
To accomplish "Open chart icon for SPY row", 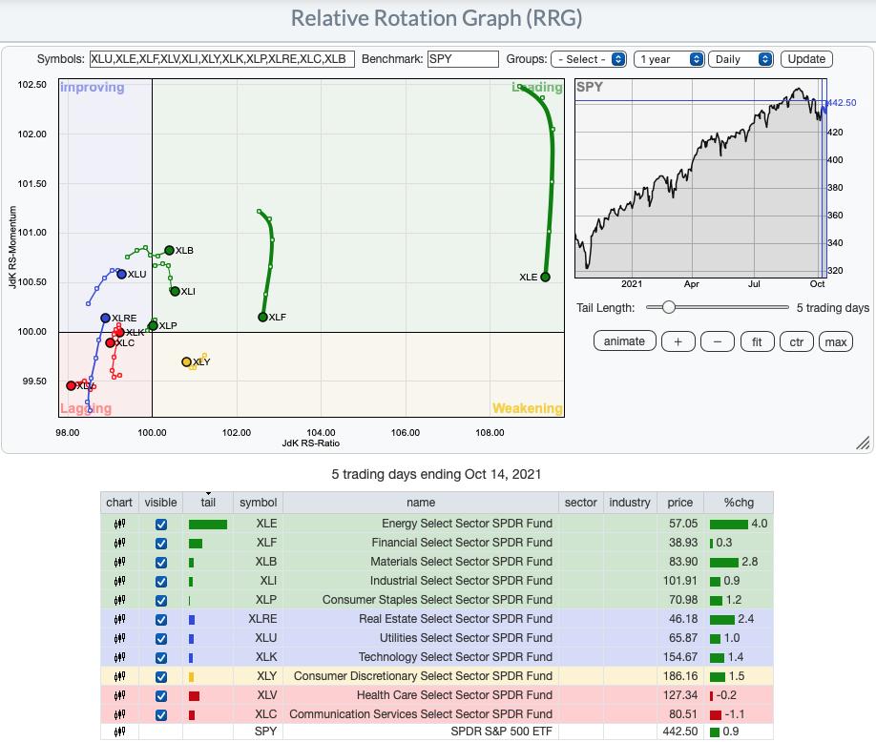I will (x=119, y=732).
